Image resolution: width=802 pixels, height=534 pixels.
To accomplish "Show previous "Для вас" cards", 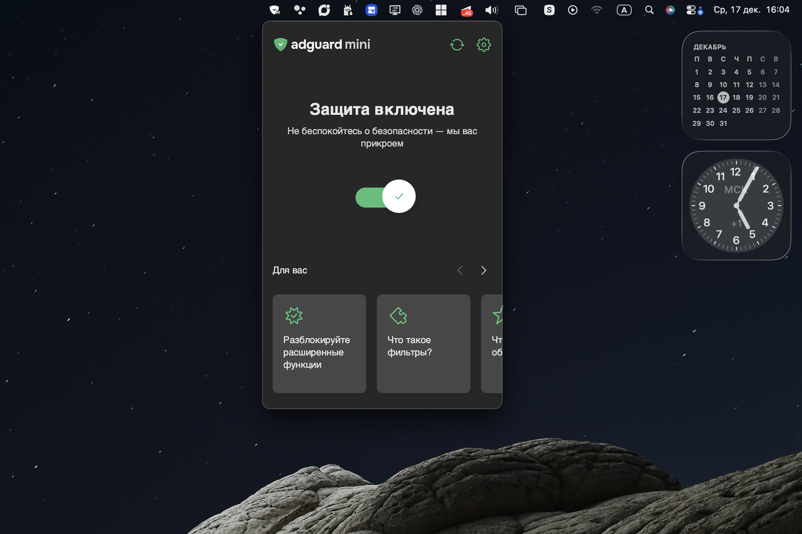I will (x=460, y=270).
